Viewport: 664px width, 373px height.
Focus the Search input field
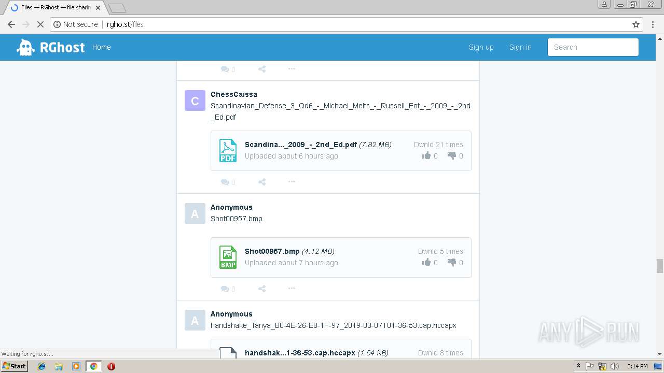click(x=593, y=47)
